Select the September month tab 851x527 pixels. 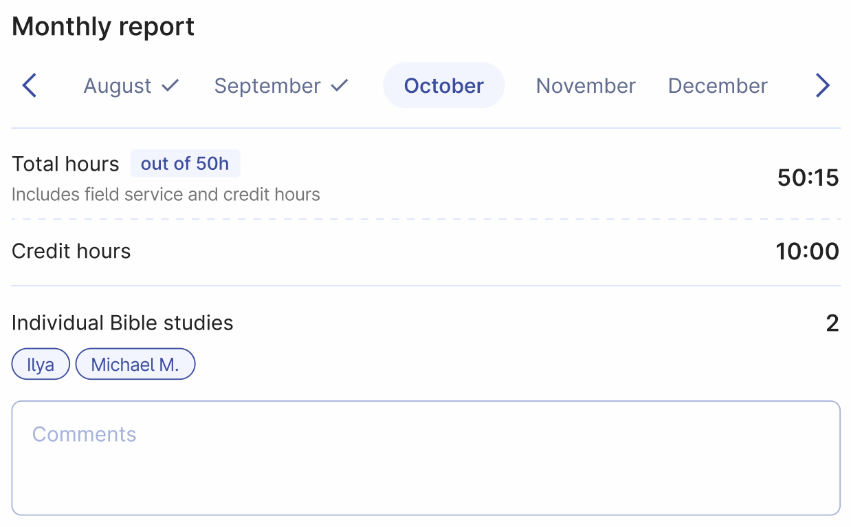[x=267, y=85]
